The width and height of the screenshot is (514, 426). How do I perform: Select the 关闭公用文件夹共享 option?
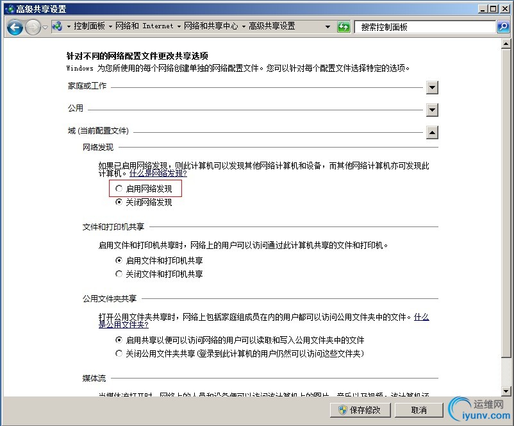[119, 354]
